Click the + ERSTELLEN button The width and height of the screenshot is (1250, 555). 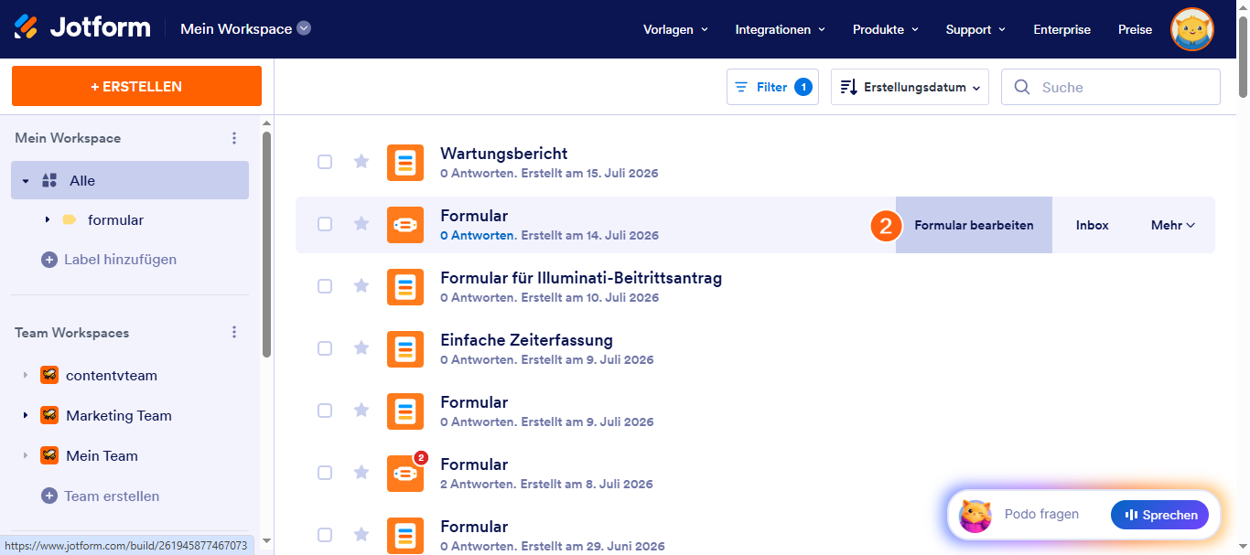[136, 86]
